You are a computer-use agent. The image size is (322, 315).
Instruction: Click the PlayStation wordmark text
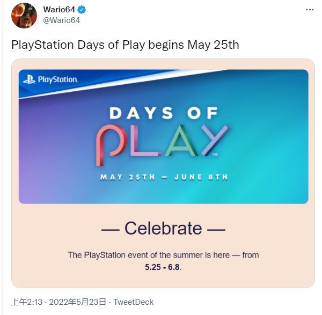coord(58,79)
